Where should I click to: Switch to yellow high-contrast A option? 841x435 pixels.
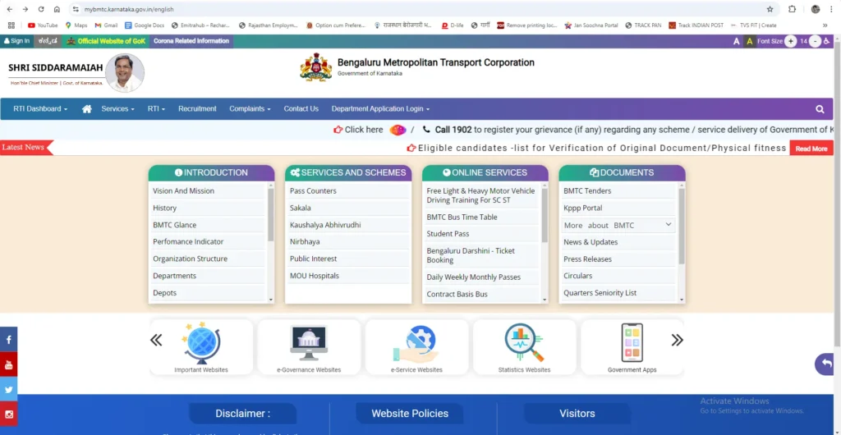click(750, 41)
